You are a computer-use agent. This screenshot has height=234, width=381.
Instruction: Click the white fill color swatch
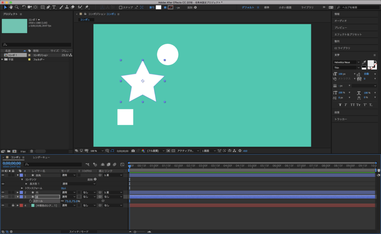[x=159, y=7]
